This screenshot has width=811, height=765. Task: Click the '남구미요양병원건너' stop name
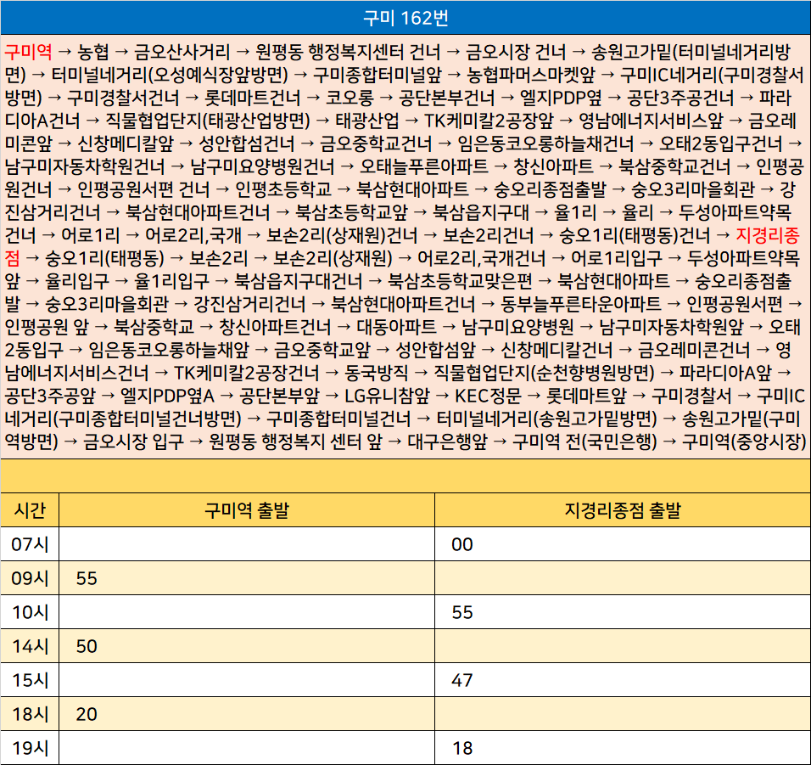(262, 166)
